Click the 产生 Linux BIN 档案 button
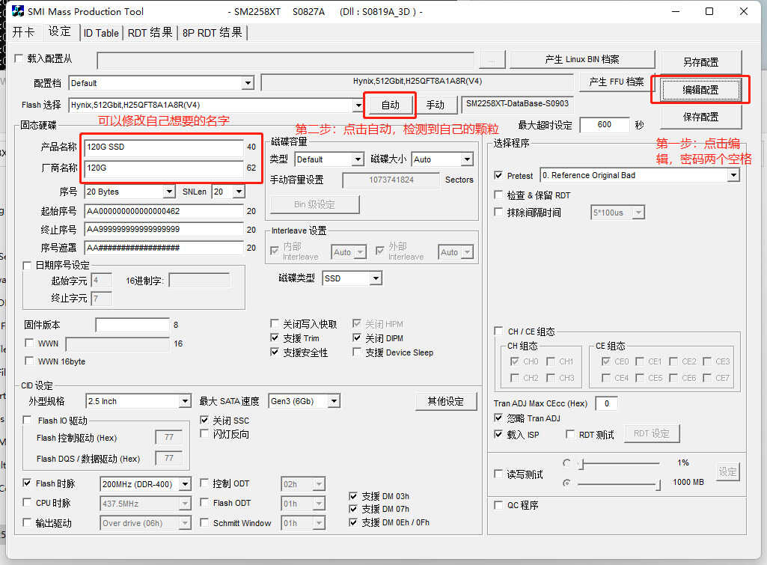This screenshot has width=767, height=565. [582, 59]
